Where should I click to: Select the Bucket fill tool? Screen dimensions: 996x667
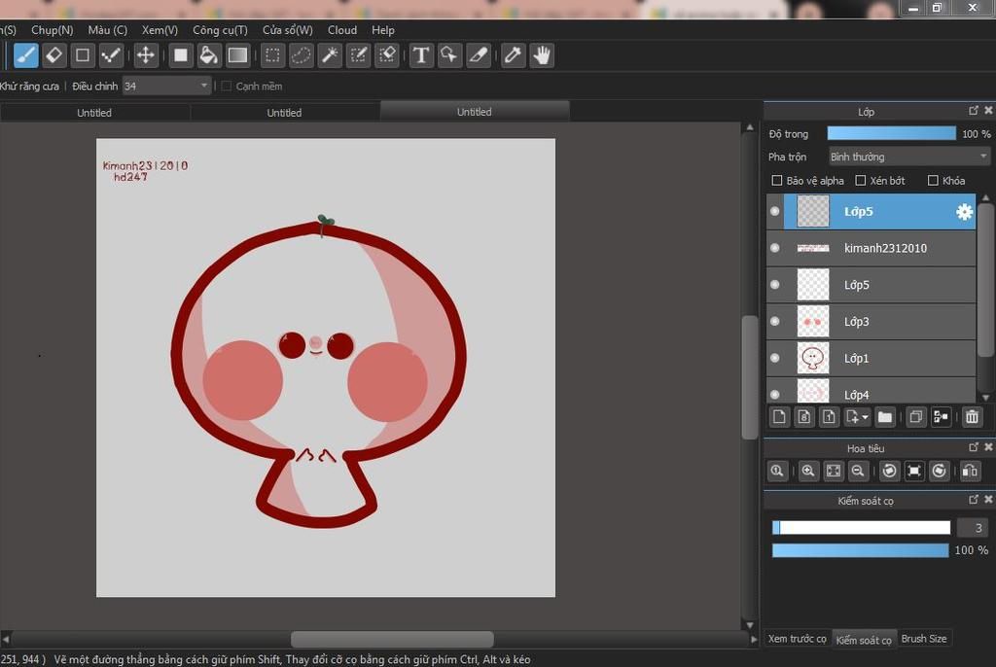(208, 55)
